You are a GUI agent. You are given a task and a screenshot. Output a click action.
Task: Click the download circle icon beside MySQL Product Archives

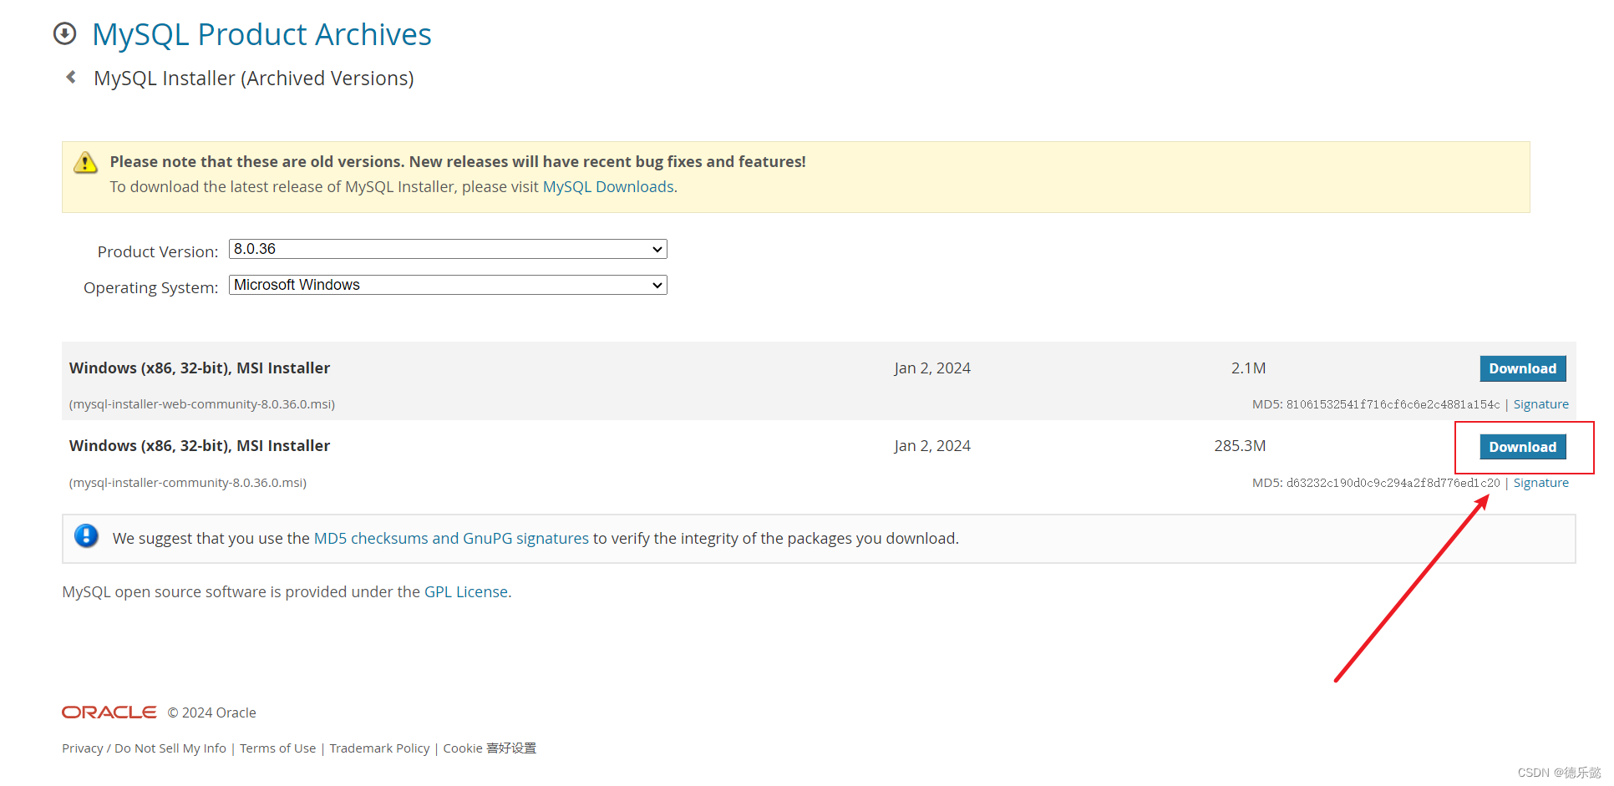(64, 33)
